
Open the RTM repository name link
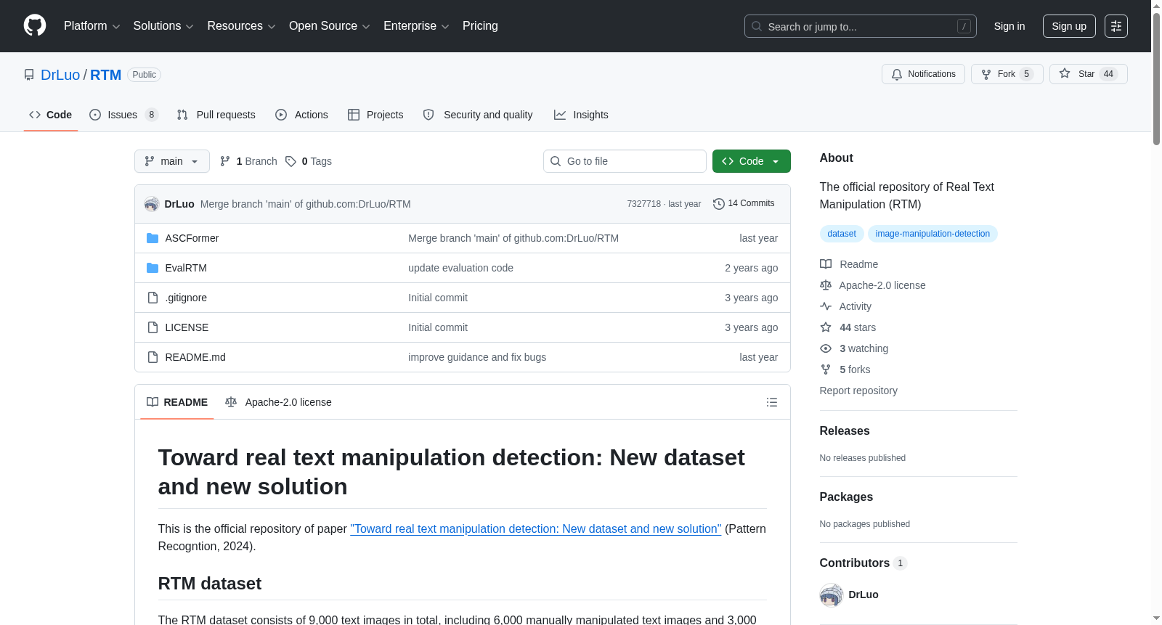[106, 75]
